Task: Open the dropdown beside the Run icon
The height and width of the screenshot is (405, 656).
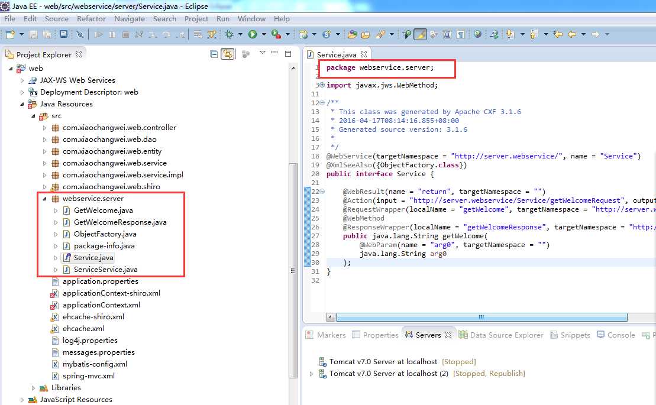Action: tap(264, 34)
